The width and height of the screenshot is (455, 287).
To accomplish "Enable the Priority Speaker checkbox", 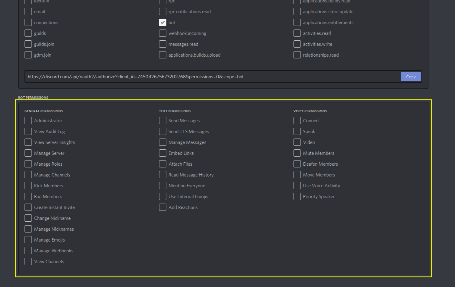I will coord(297,197).
